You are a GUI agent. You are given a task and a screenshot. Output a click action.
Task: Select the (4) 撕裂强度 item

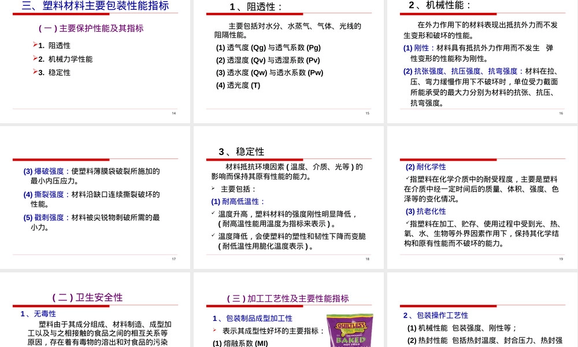click(91, 199)
